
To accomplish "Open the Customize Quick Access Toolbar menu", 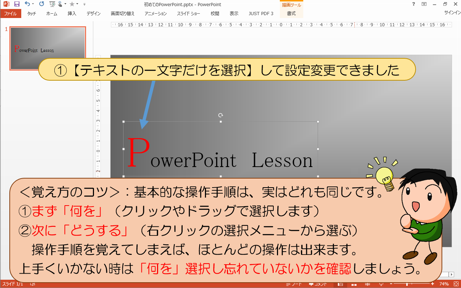I will pyautogui.click(x=84, y=4).
